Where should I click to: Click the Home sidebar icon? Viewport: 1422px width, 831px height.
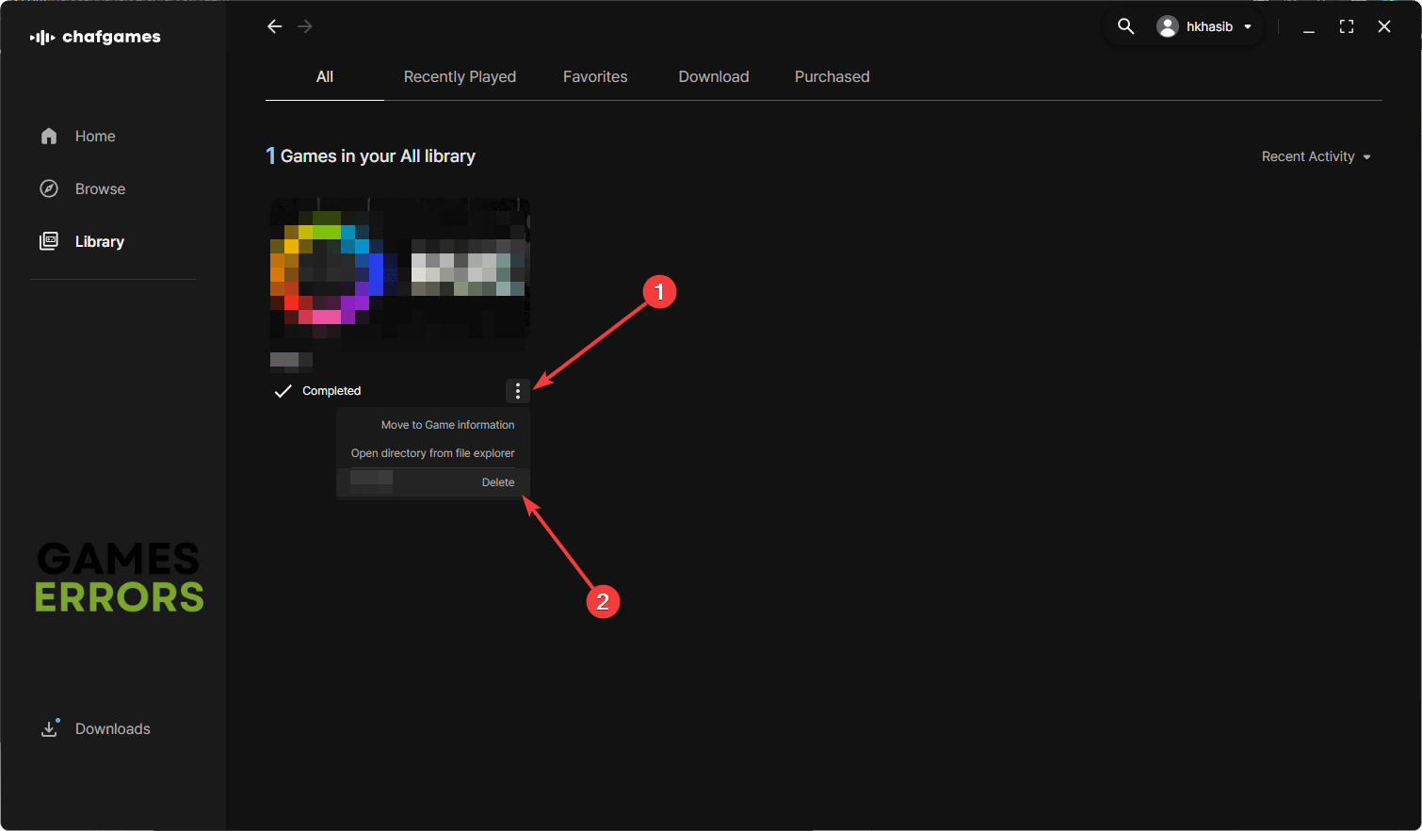click(x=49, y=137)
